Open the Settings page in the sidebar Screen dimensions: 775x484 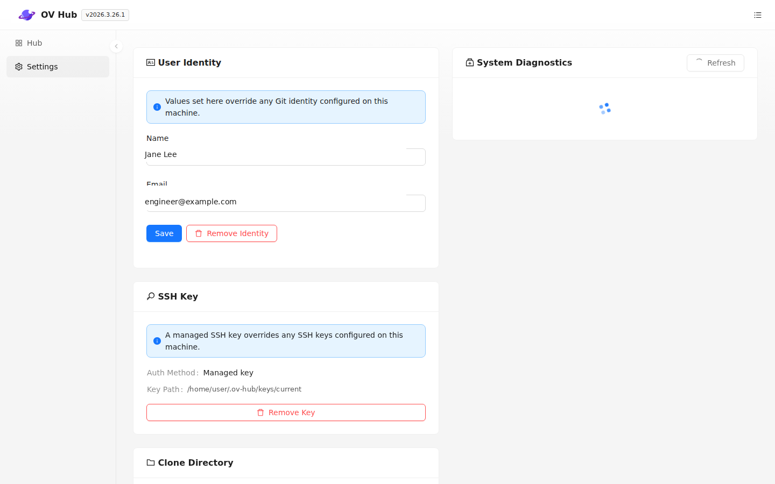58,67
